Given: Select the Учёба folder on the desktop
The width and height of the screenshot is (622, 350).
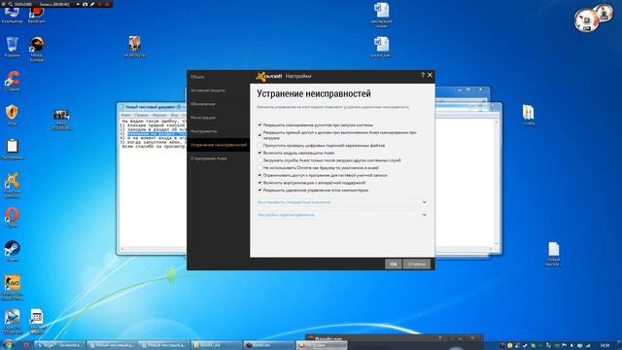Looking at the screenshot, I should pos(529,115).
